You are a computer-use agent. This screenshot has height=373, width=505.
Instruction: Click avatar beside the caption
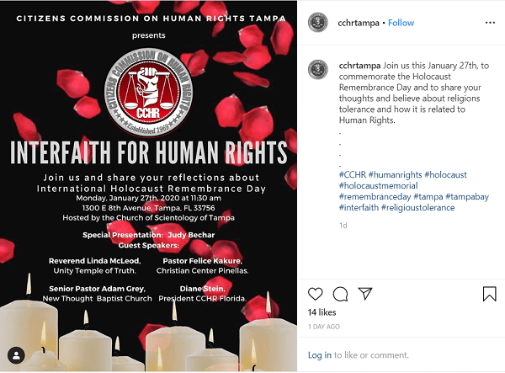[317, 70]
